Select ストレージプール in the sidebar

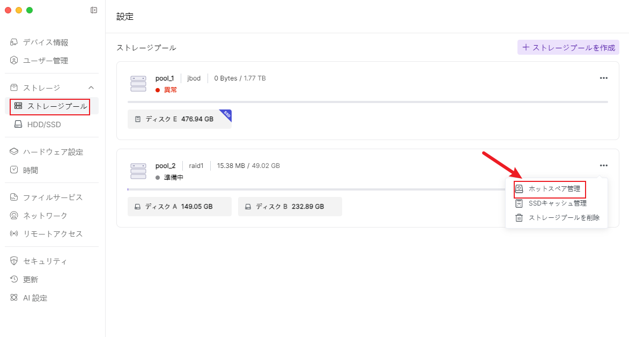50,106
